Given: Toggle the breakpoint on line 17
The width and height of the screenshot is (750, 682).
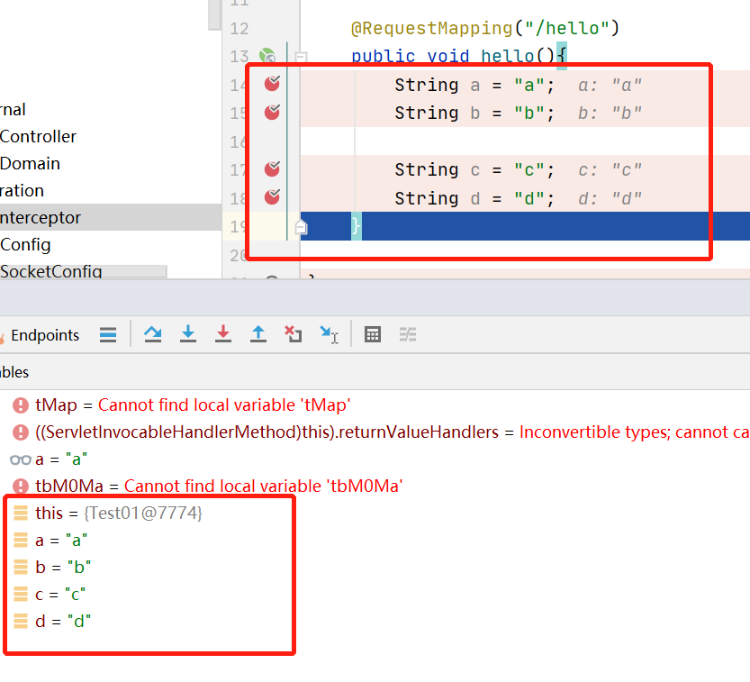Looking at the screenshot, I should click(x=272, y=168).
